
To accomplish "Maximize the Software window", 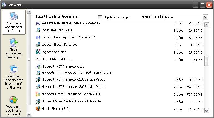I will [x=202, y=5].
